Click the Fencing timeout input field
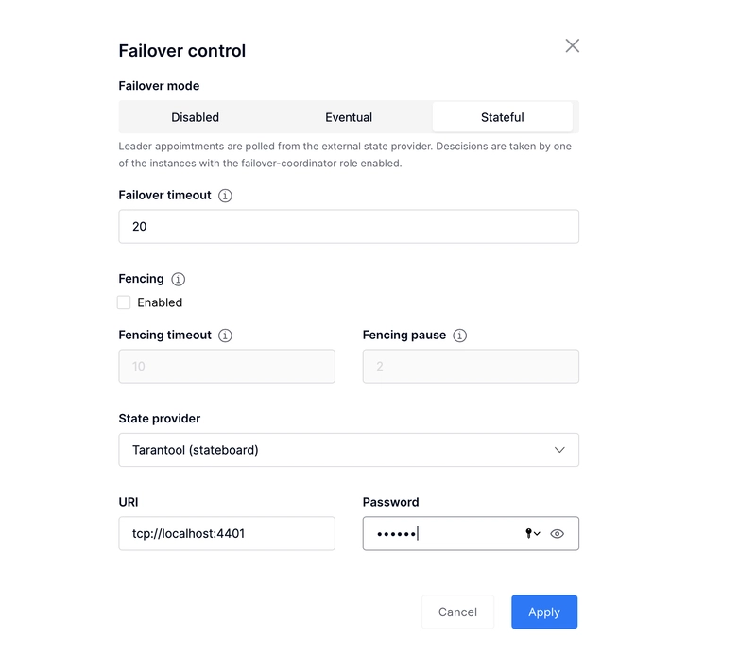Screen dimensions: 756x655 227,367
